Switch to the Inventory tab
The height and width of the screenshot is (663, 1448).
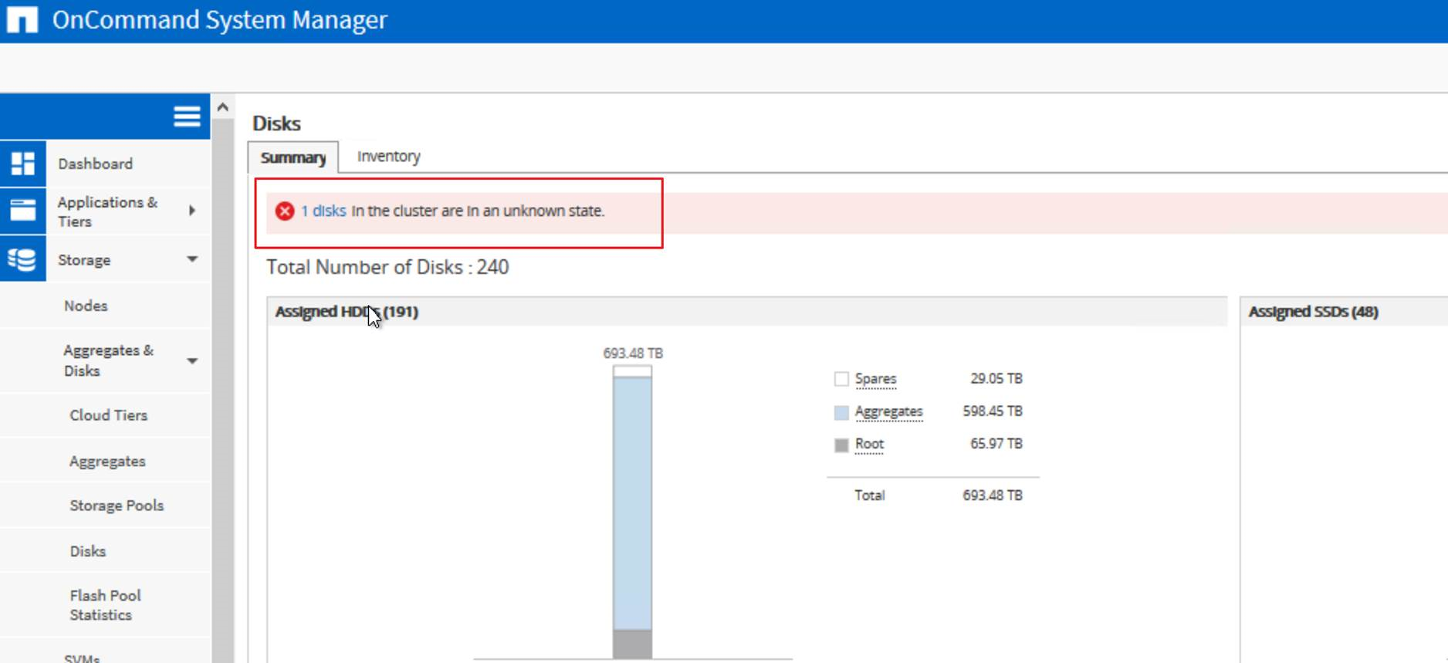coord(388,157)
